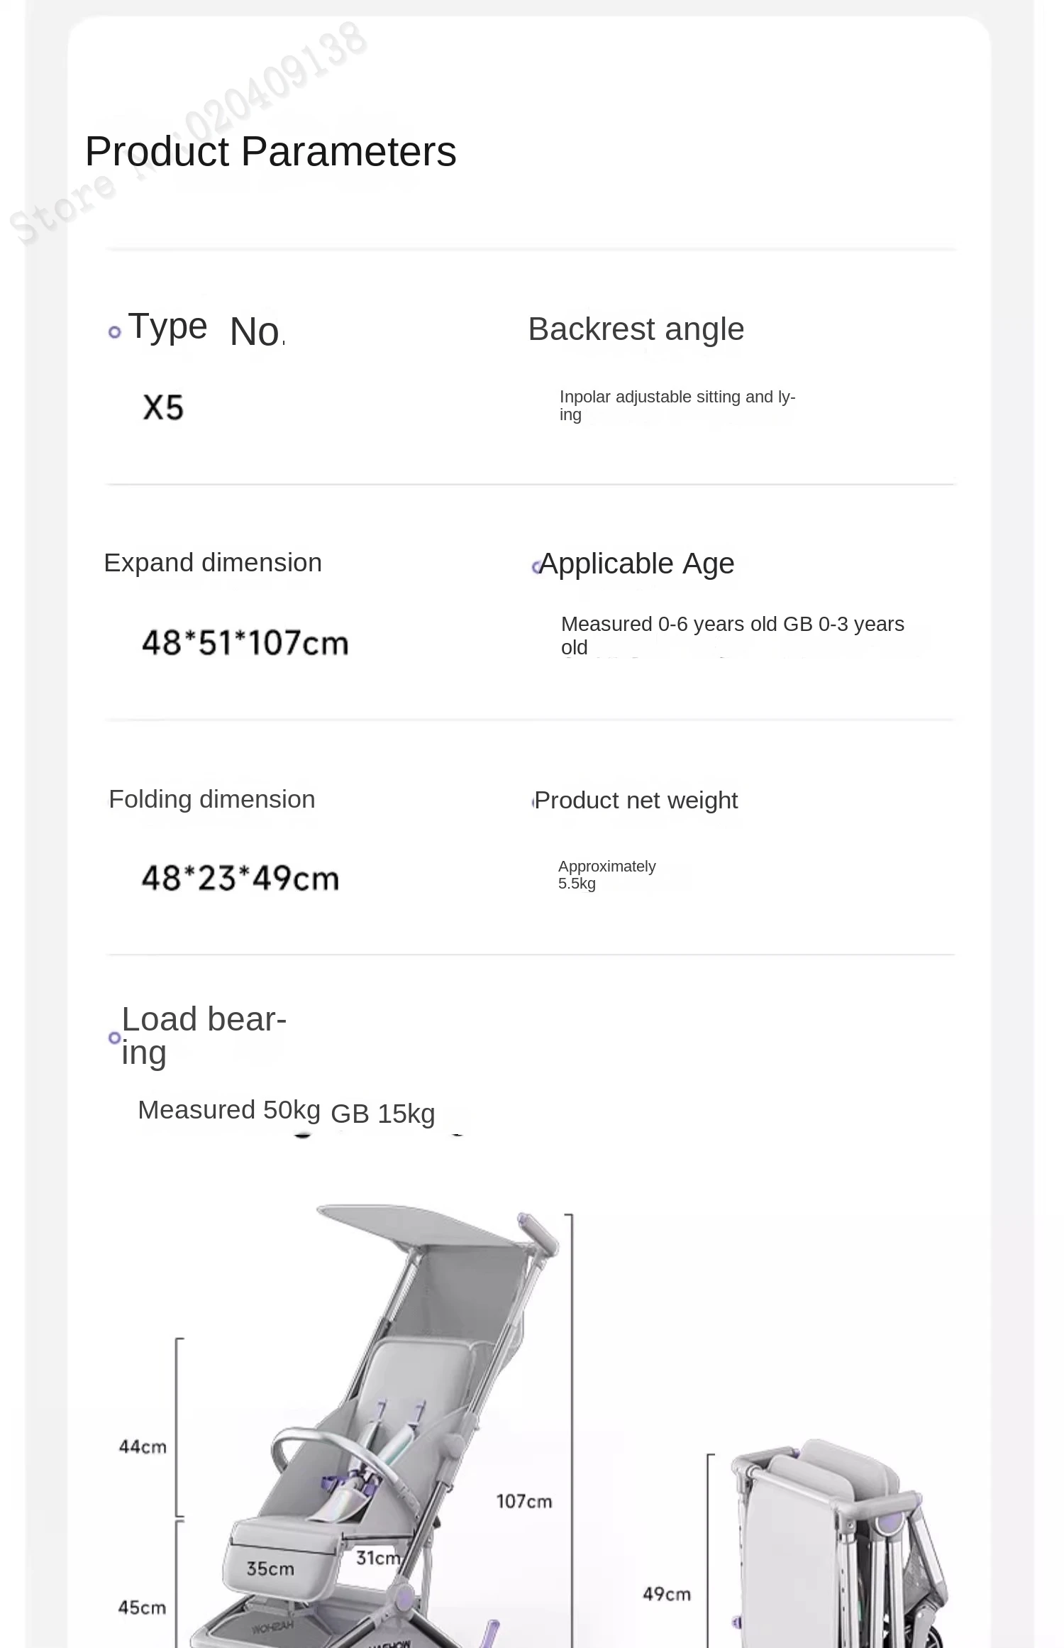Viewport: 1064px width, 1648px height.
Task: Click the 48*23*49cm folding dimension value
Action: 240,879
